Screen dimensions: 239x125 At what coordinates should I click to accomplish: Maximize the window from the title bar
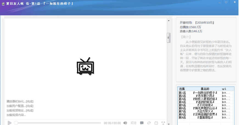click(x=226, y=2)
